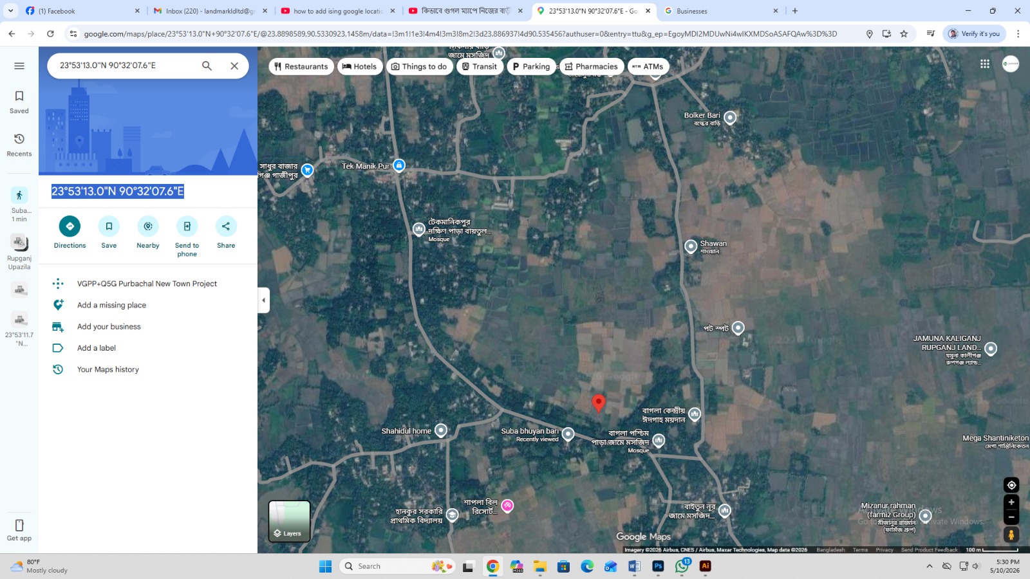This screenshot has height=579, width=1030.
Task: Switch map view using Layers thumbnail
Action: tap(289, 521)
